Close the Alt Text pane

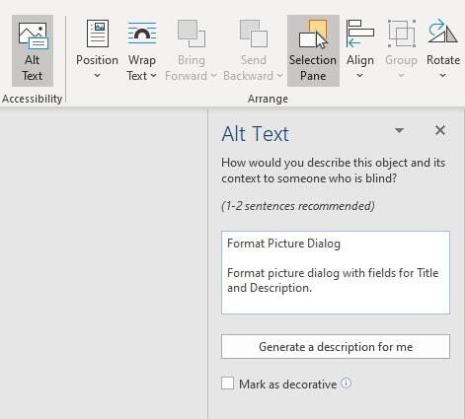440,130
